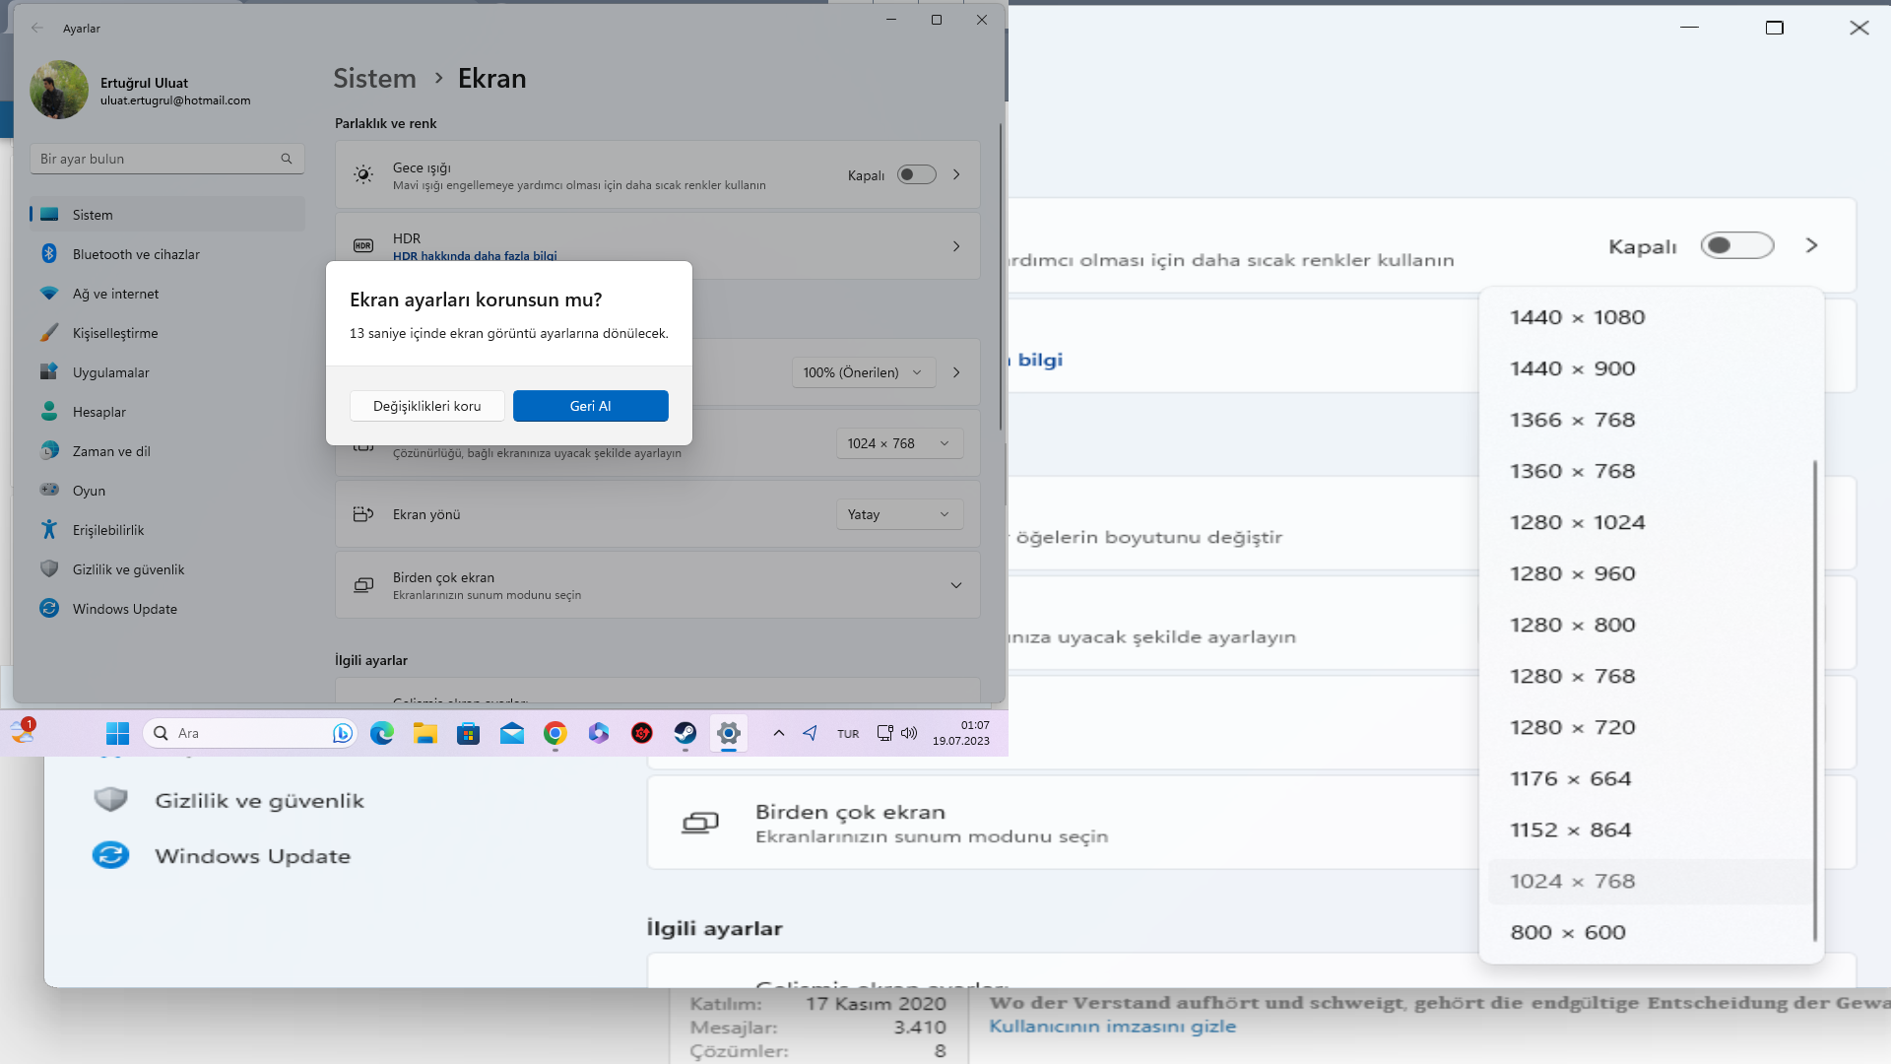
Task: Click the Geri Al button
Action: (x=590, y=406)
